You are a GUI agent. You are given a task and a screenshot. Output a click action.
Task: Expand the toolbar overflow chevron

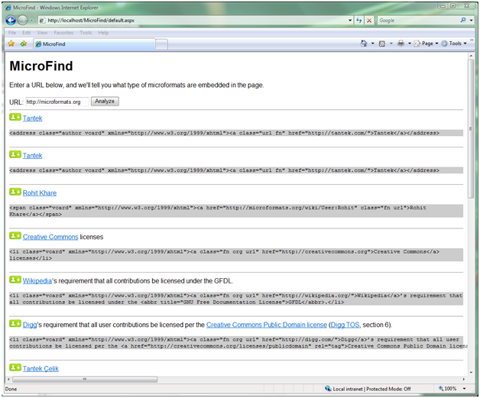[x=472, y=40]
